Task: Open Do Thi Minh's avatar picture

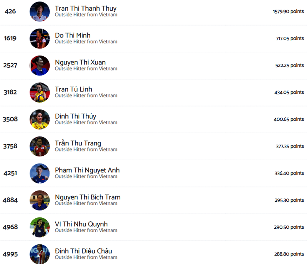Action: [40, 38]
